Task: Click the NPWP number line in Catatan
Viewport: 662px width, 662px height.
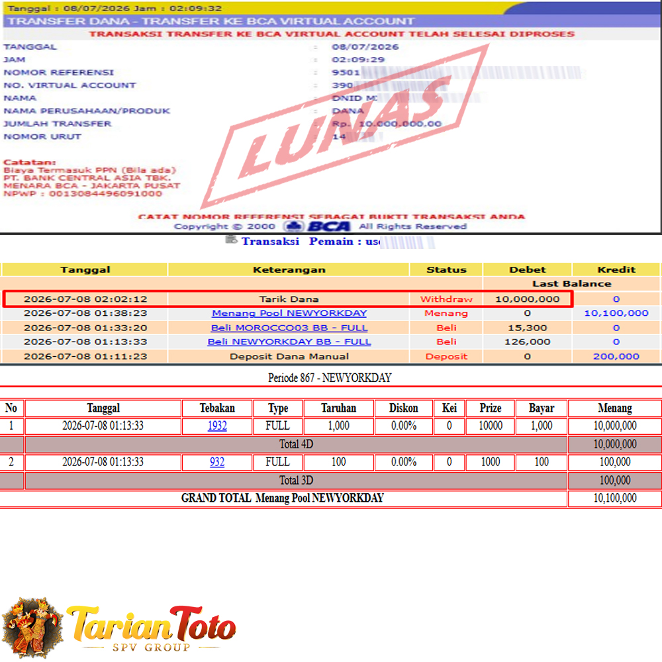Action: pos(83,194)
